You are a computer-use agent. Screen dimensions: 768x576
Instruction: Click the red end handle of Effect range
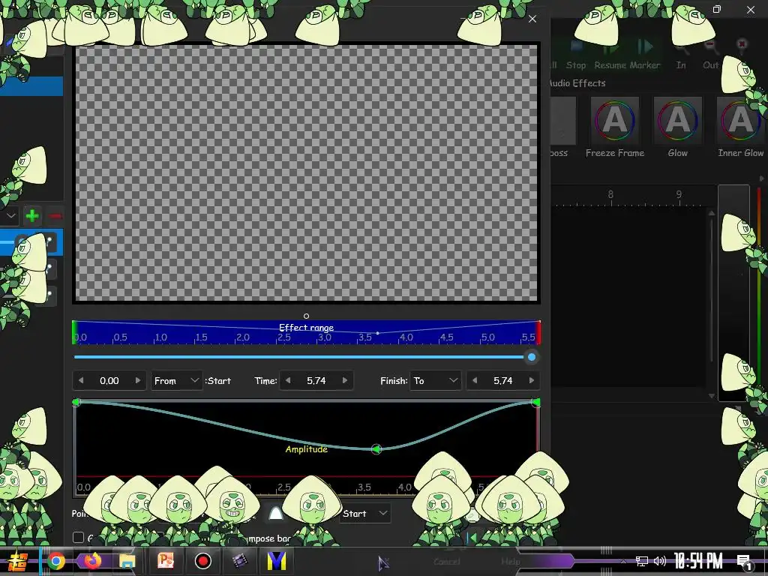(x=538, y=332)
